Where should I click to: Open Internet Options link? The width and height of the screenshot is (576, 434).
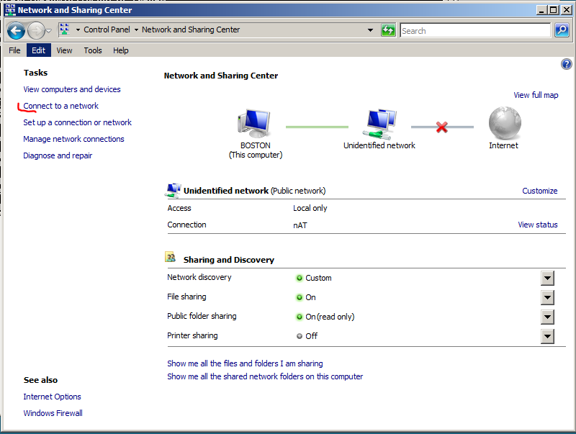pos(52,397)
